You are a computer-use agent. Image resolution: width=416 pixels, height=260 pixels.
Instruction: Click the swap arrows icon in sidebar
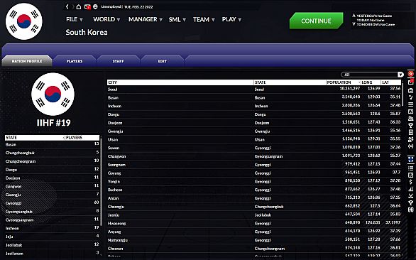(411, 146)
